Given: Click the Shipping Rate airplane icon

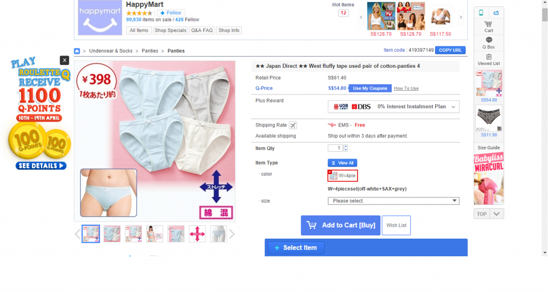Looking at the screenshot, I should tap(293, 125).
